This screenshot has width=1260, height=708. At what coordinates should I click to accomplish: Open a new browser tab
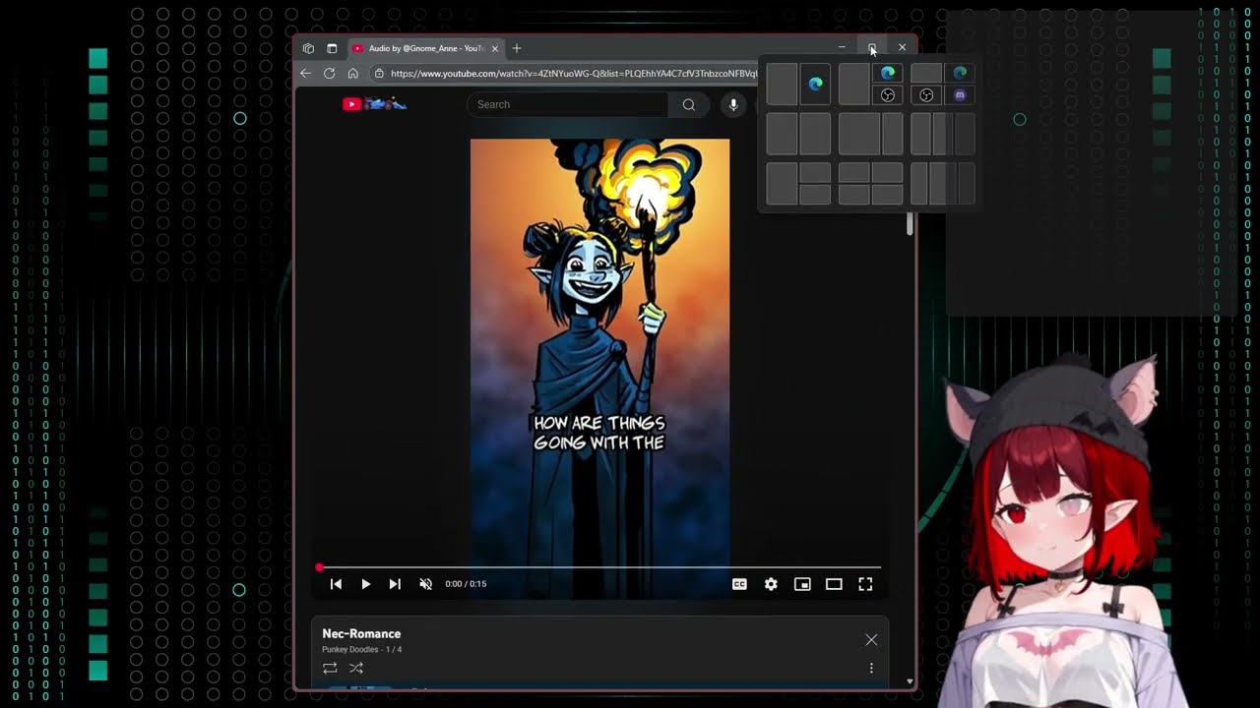click(517, 48)
